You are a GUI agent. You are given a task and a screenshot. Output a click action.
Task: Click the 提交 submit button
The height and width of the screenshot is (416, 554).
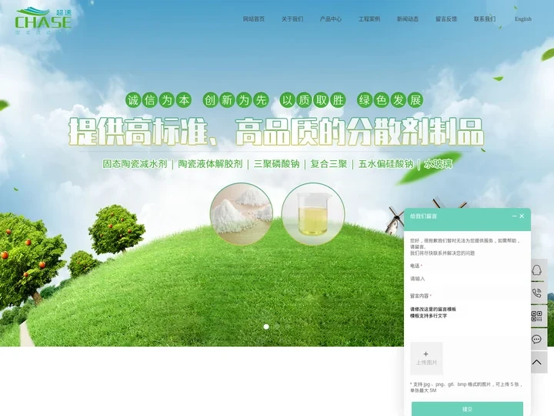467,409
